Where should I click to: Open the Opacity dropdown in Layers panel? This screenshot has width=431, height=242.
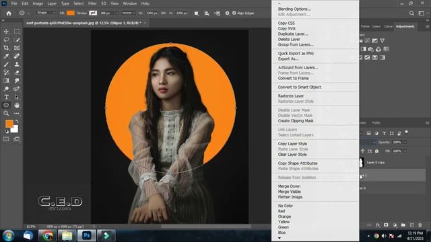(x=405, y=142)
